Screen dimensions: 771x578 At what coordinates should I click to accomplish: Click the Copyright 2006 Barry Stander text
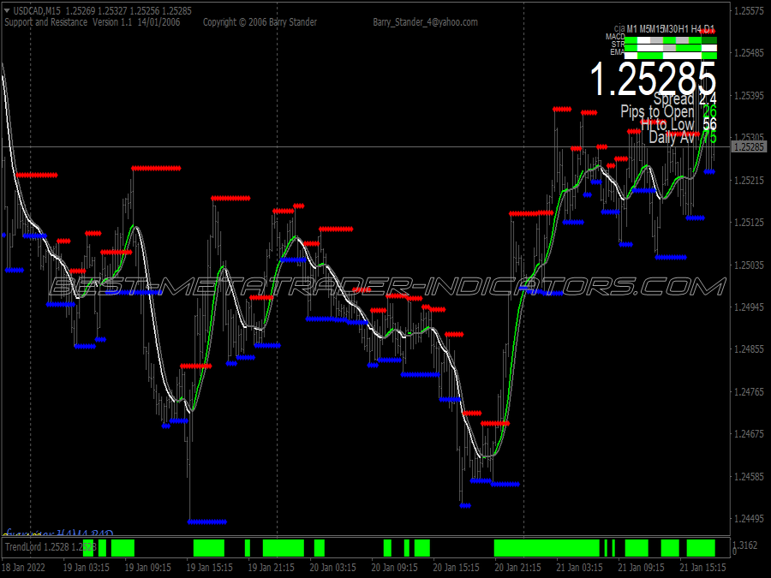pyautogui.click(x=260, y=22)
